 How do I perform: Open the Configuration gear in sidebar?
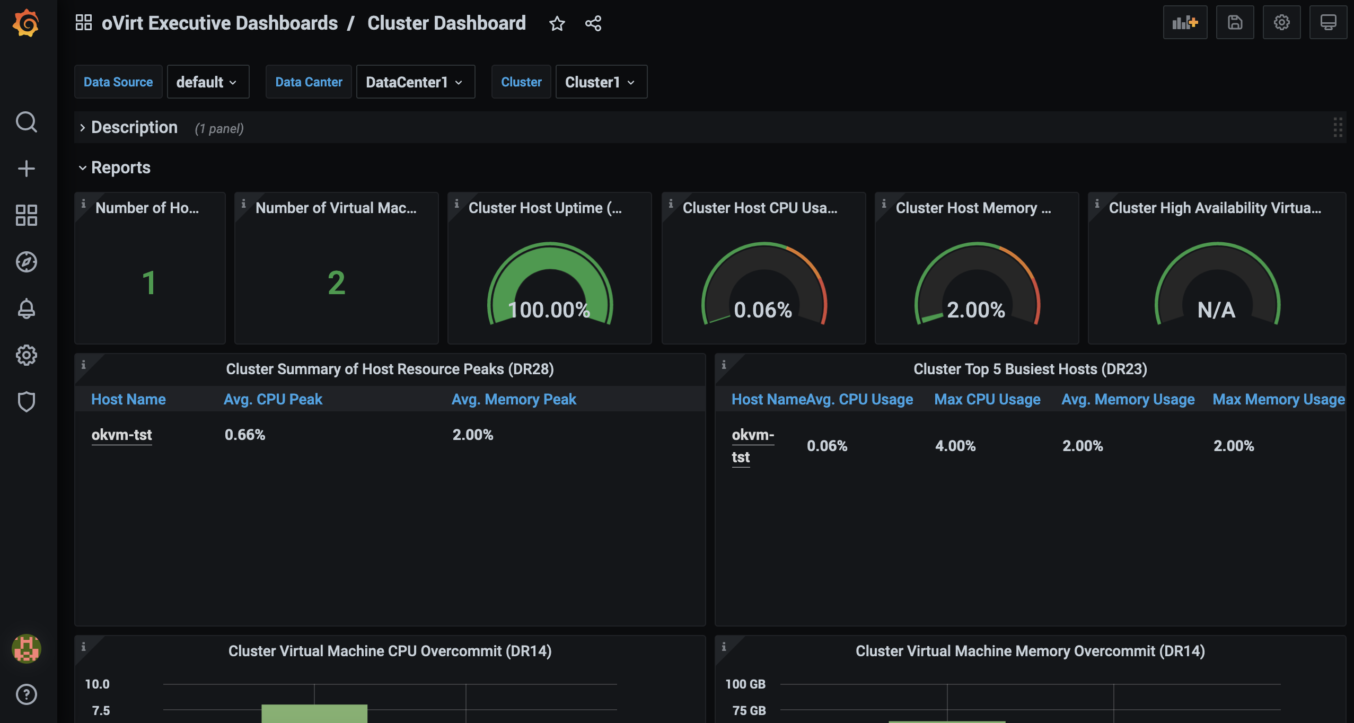(x=26, y=355)
